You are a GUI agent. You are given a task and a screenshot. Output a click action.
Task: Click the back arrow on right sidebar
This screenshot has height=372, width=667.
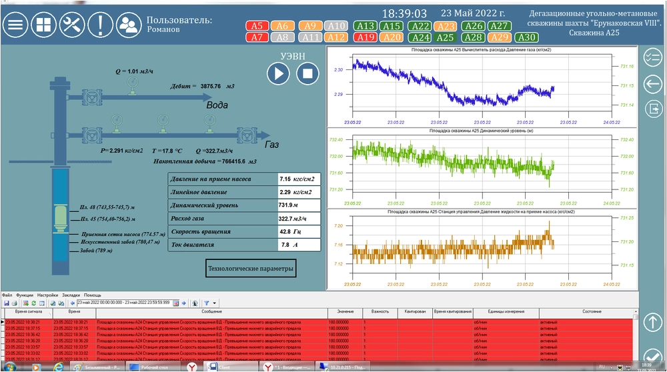coord(652,84)
